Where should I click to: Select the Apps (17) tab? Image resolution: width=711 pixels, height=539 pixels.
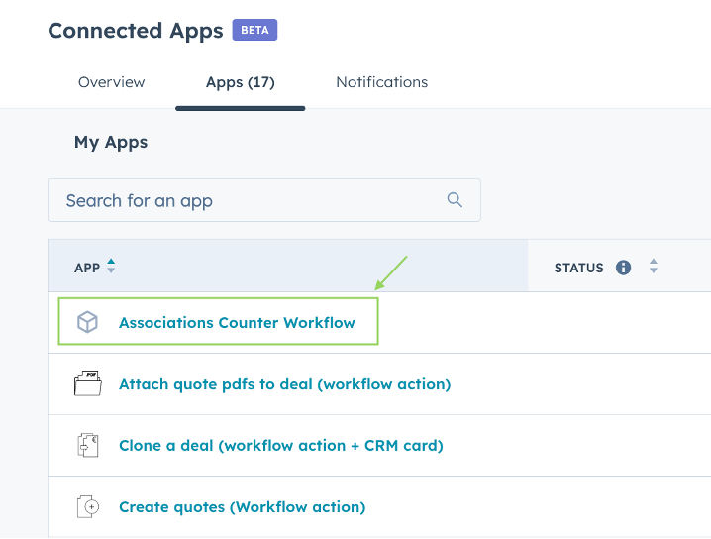coord(240,82)
